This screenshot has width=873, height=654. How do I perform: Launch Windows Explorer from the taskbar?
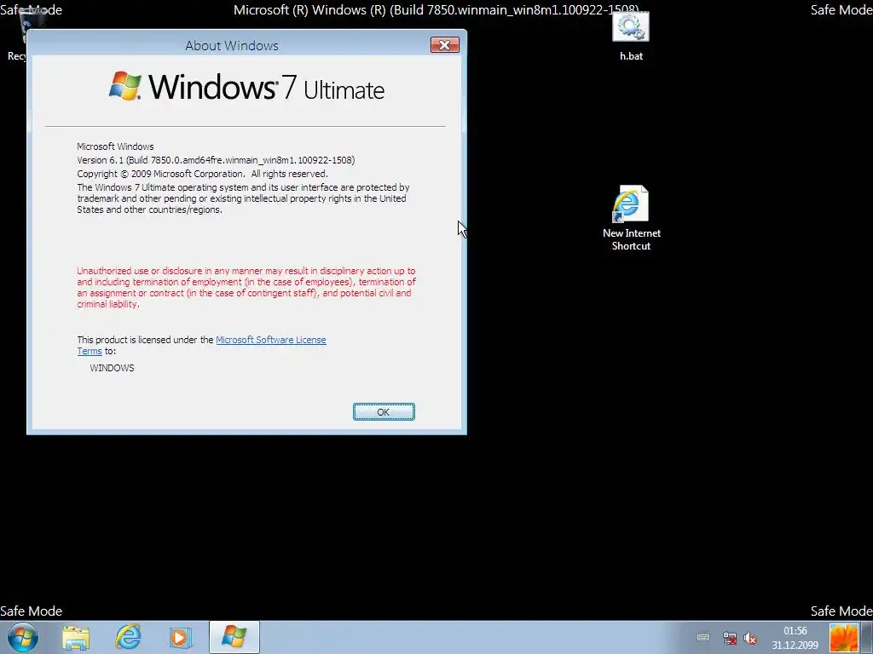[x=76, y=637]
